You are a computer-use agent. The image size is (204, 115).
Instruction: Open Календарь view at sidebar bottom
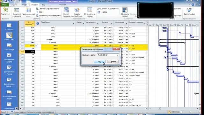9,106
